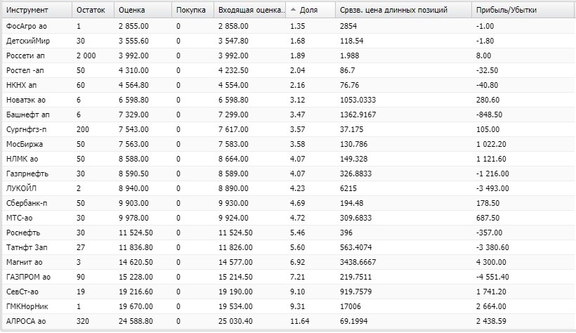Click profit value 4 300.00 for Магнит
Screen dimensions: 576x333
pos(491,262)
